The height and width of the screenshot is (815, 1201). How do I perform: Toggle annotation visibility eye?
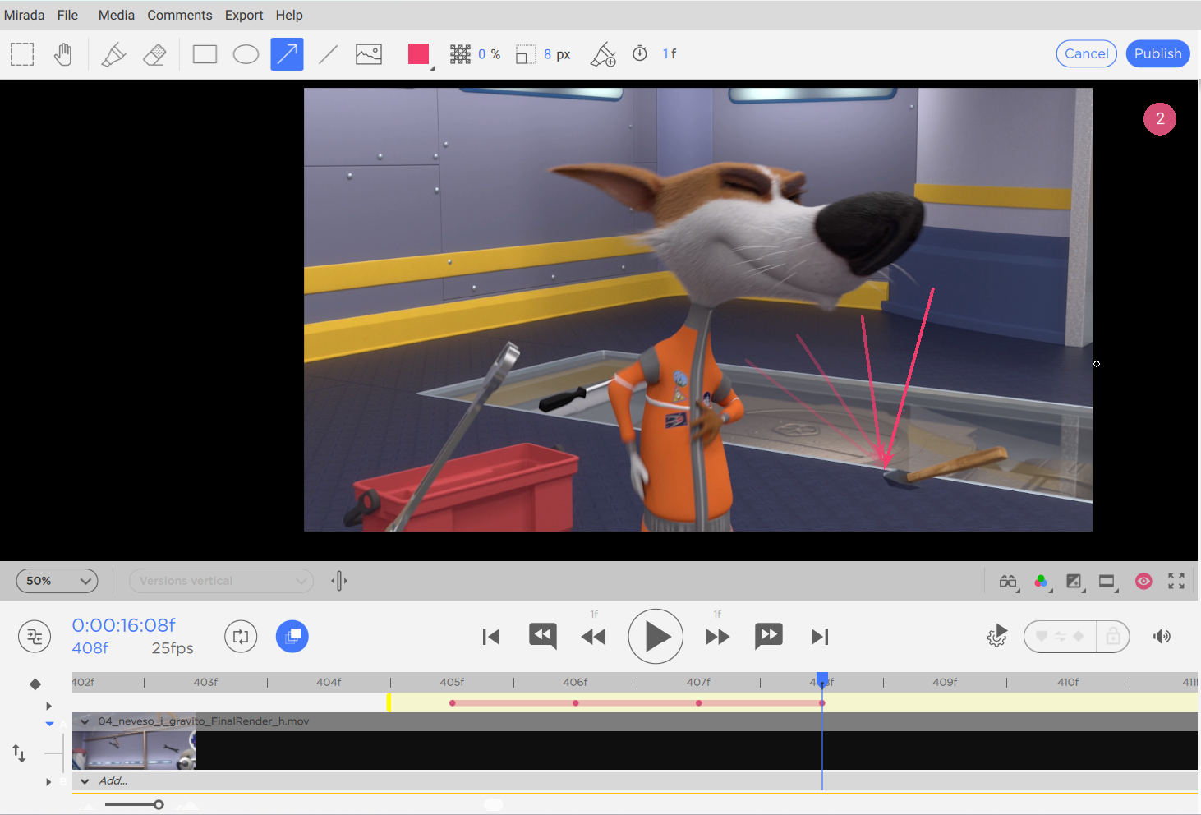(x=1143, y=581)
